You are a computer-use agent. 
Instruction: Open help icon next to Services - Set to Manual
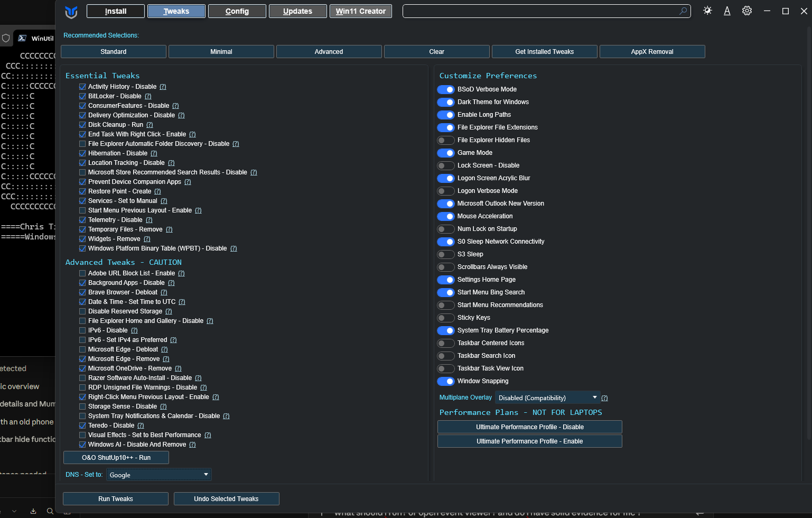click(x=164, y=201)
